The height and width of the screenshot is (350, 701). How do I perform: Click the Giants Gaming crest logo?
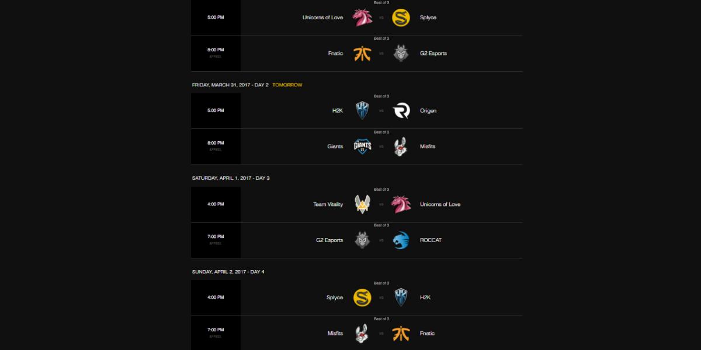tap(362, 146)
